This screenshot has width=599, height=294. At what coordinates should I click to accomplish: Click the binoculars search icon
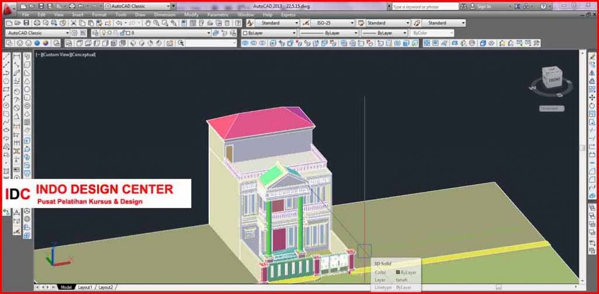coord(463,6)
